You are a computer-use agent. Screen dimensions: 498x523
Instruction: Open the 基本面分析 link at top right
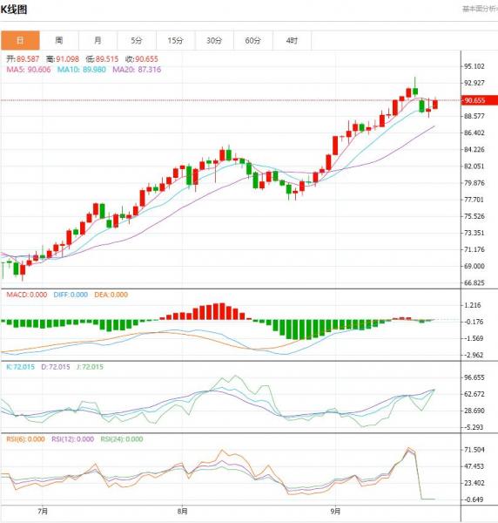(480, 9)
